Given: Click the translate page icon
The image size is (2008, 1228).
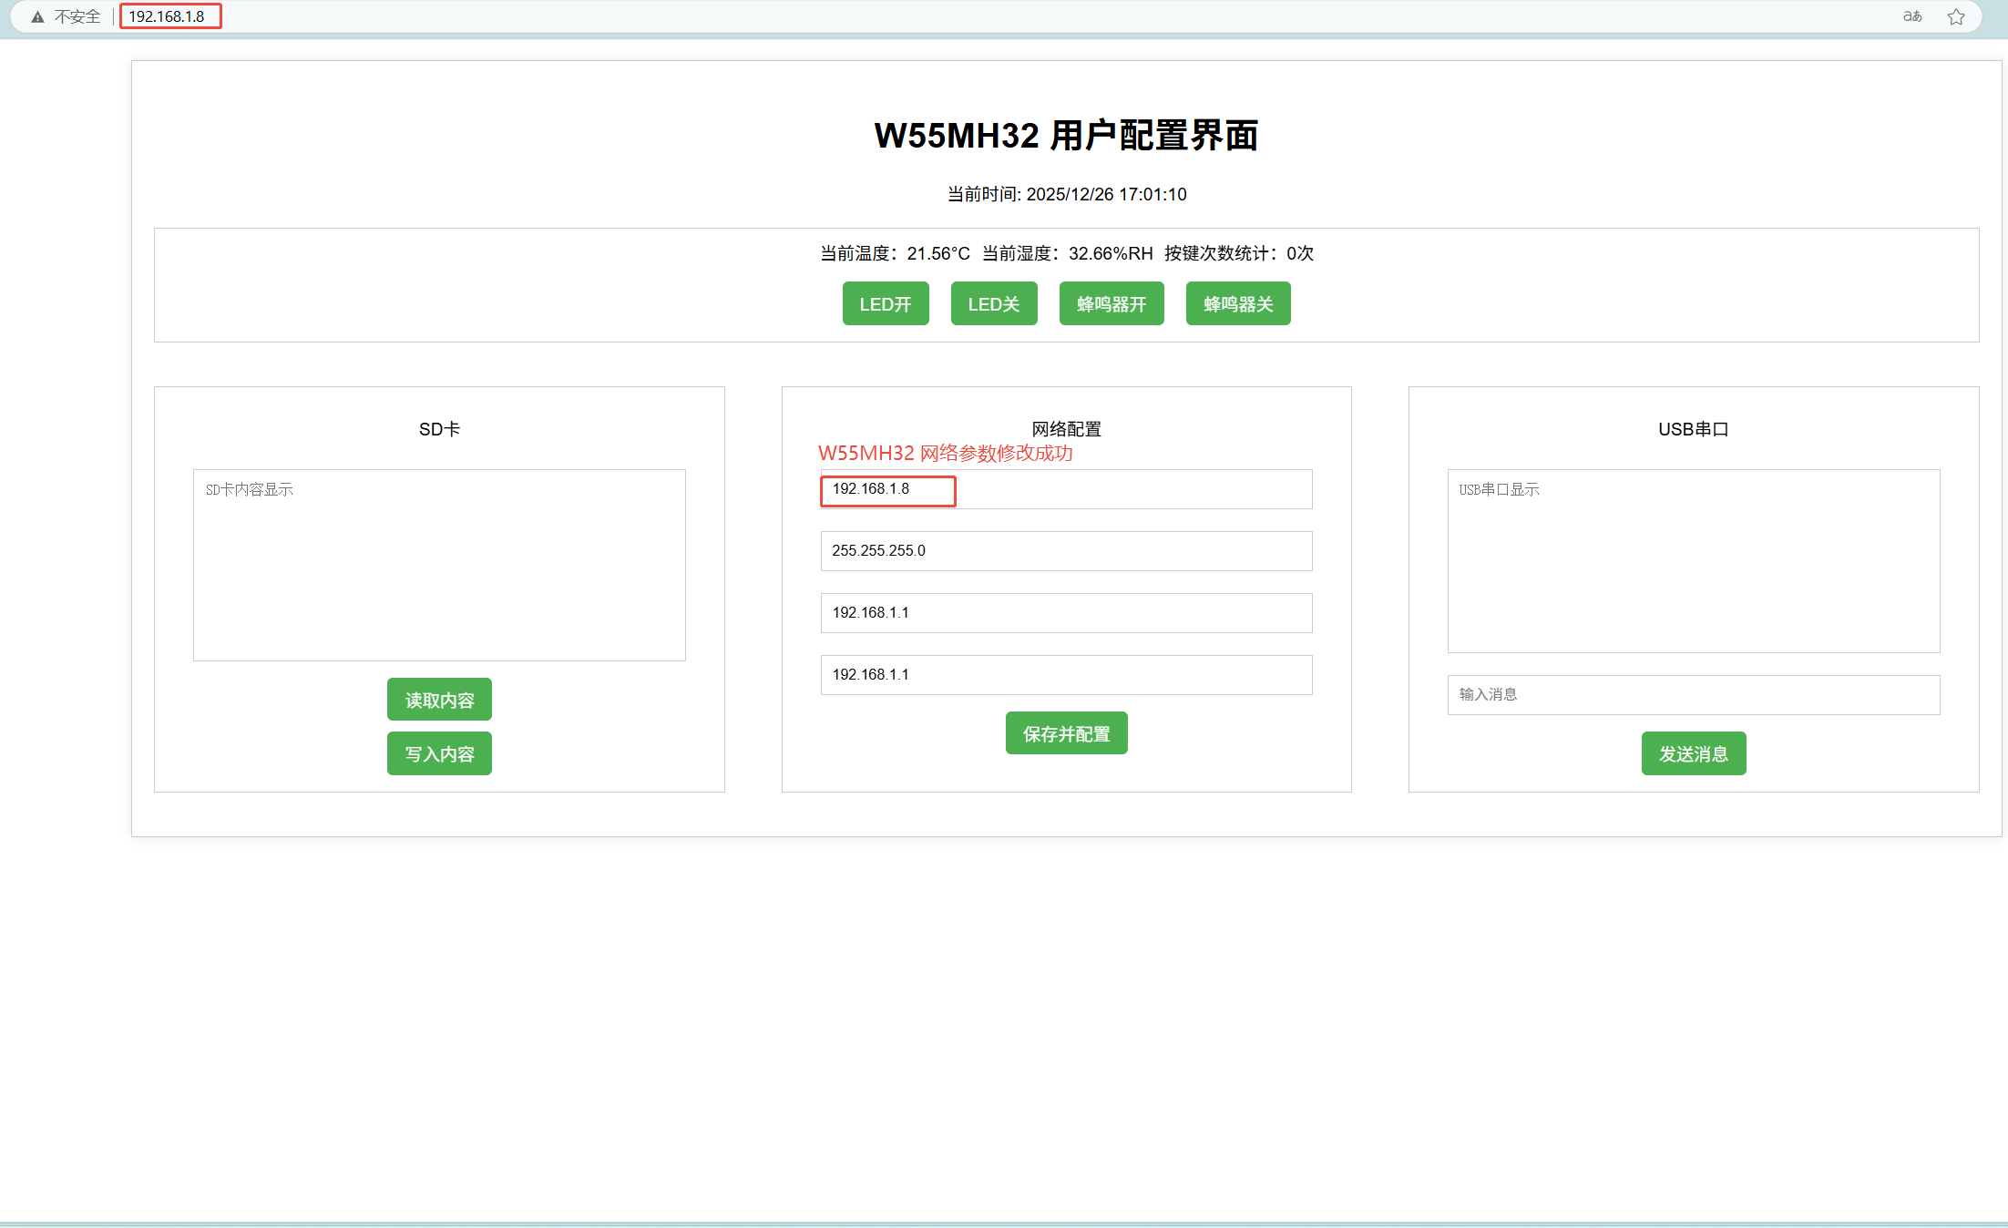Looking at the screenshot, I should pyautogui.click(x=1912, y=16).
